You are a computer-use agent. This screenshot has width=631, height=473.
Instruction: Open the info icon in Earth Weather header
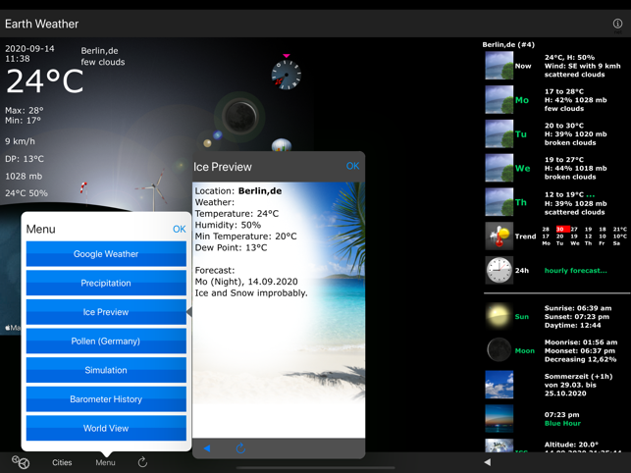click(x=617, y=24)
